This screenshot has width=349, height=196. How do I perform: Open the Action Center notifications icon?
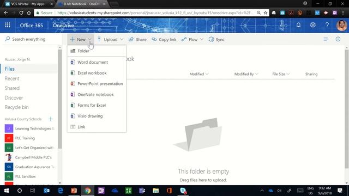click(x=340, y=191)
